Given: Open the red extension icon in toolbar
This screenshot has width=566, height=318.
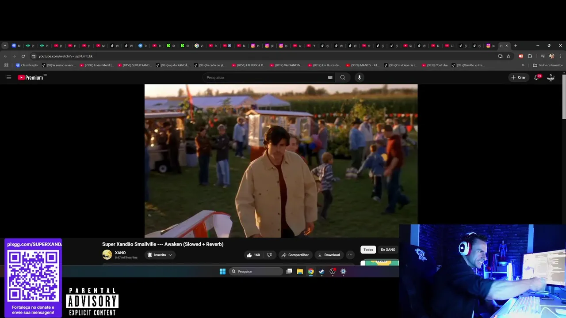Looking at the screenshot, I should point(520,56).
